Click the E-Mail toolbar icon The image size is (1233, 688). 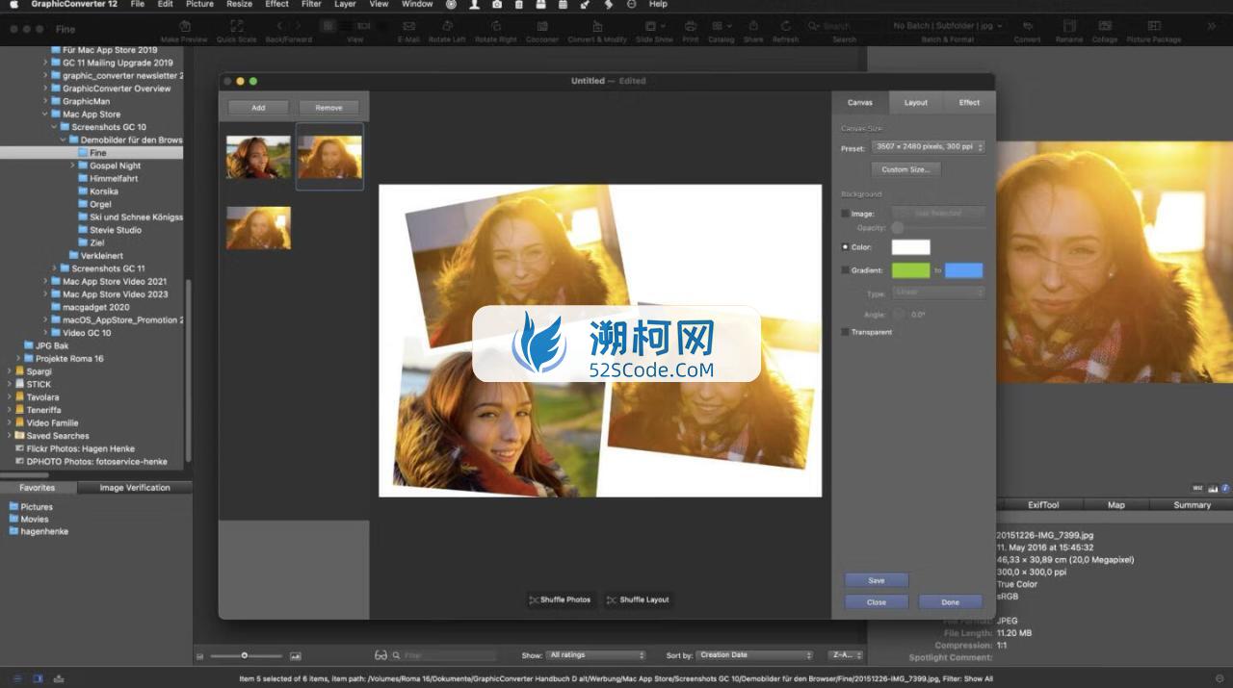click(x=408, y=26)
